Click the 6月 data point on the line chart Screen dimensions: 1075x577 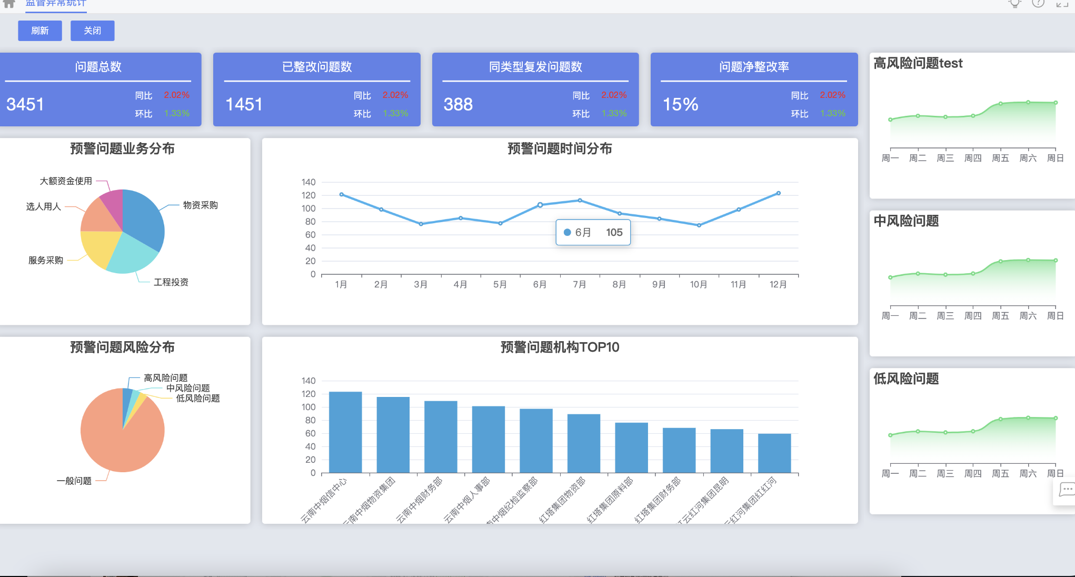(540, 205)
